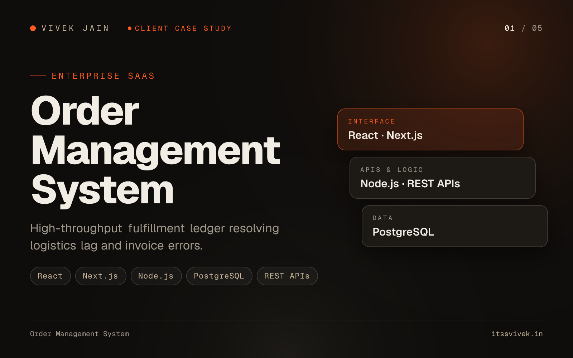The height and width of the screenshot is (358, 573).
Task: Click the High-throughput fulfillment ledger description
Action: [x=155, y=237]
